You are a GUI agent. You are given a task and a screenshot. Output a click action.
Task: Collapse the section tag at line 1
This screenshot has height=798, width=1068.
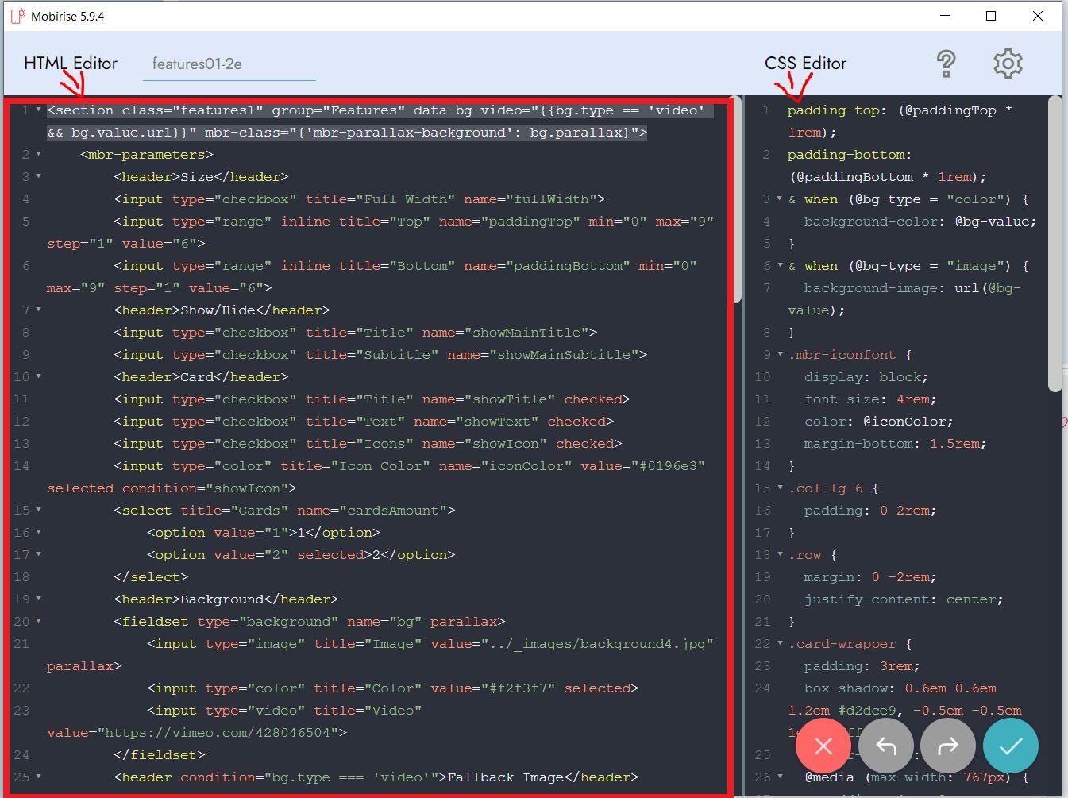(38, 110)
